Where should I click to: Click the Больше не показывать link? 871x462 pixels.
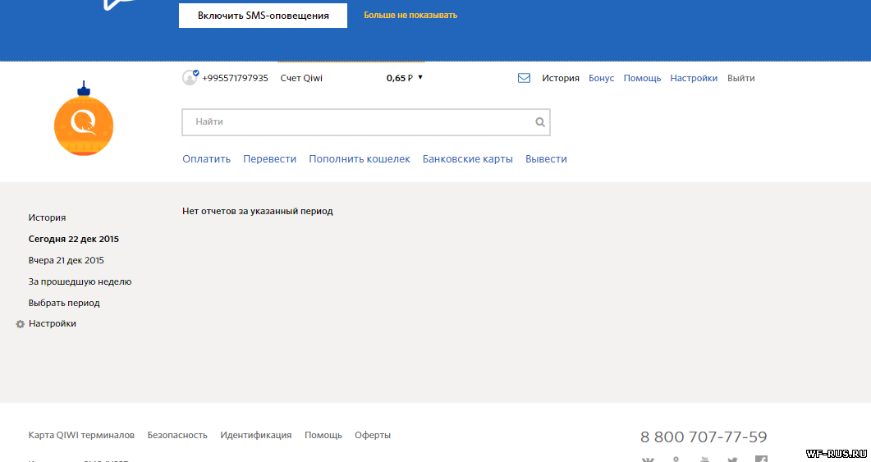[x=410, y=15]
